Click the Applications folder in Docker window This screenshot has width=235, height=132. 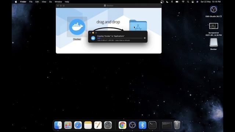[138, 25]
